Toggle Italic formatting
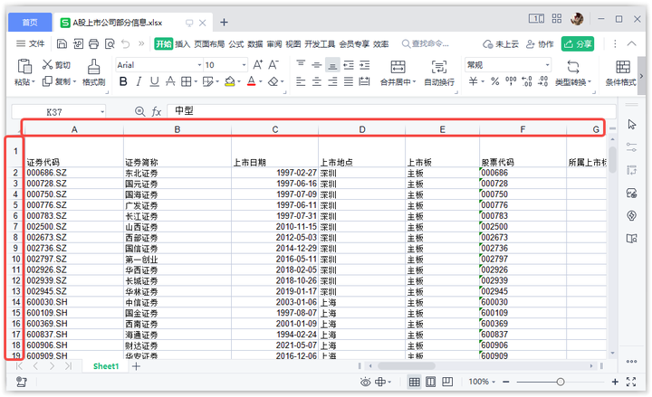Viewport: 652px width, 397px height. point(139,81)
